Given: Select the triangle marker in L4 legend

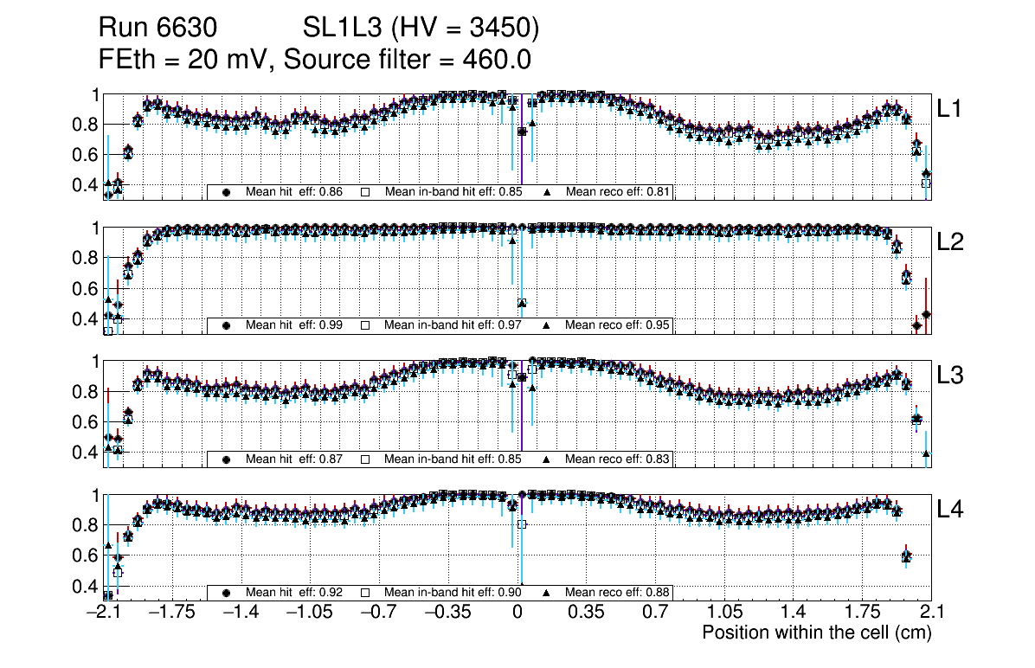Looking at the screenshot, I should click(546, 593).
